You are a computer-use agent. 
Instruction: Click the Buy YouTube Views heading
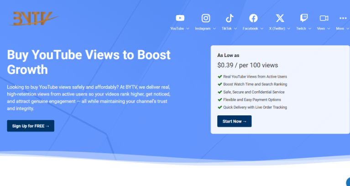(x=89, y=62)
